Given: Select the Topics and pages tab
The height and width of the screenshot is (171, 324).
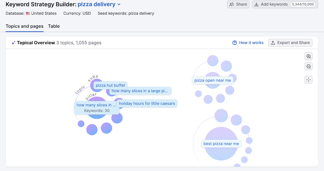Looking at the screenshot, I should click(25, 26).
